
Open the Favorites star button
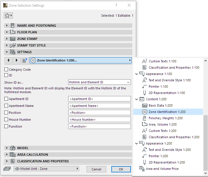click(x=8, y=16)
